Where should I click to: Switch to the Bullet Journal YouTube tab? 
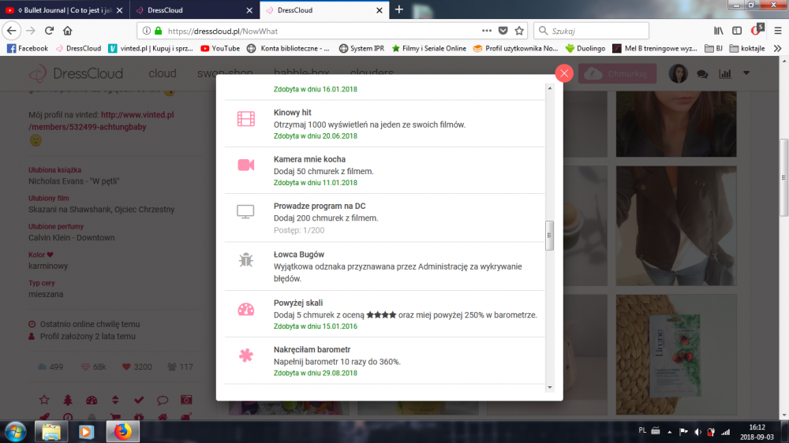63,10
